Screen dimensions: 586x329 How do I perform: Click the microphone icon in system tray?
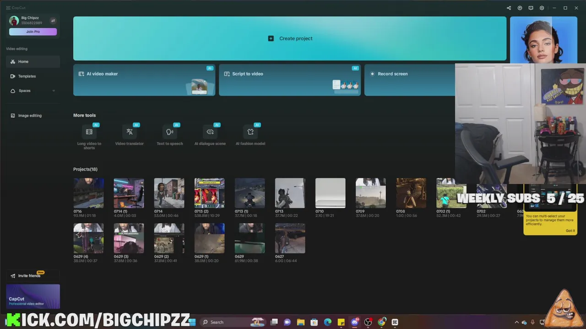[532, 322]
